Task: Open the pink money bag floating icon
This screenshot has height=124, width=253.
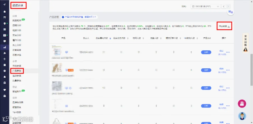Action: coord(242,104)
